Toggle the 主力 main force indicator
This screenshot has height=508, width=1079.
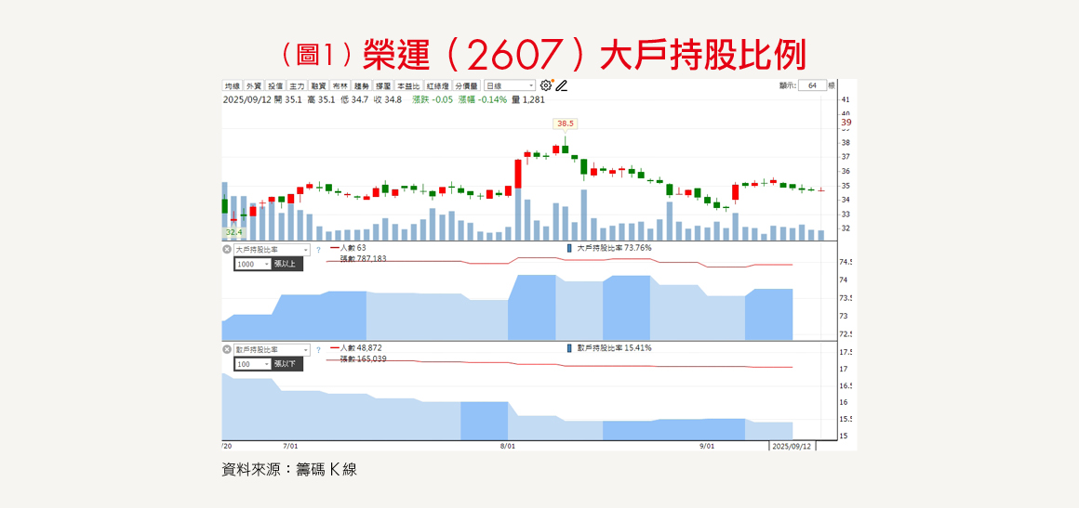(x=297, y=86)
